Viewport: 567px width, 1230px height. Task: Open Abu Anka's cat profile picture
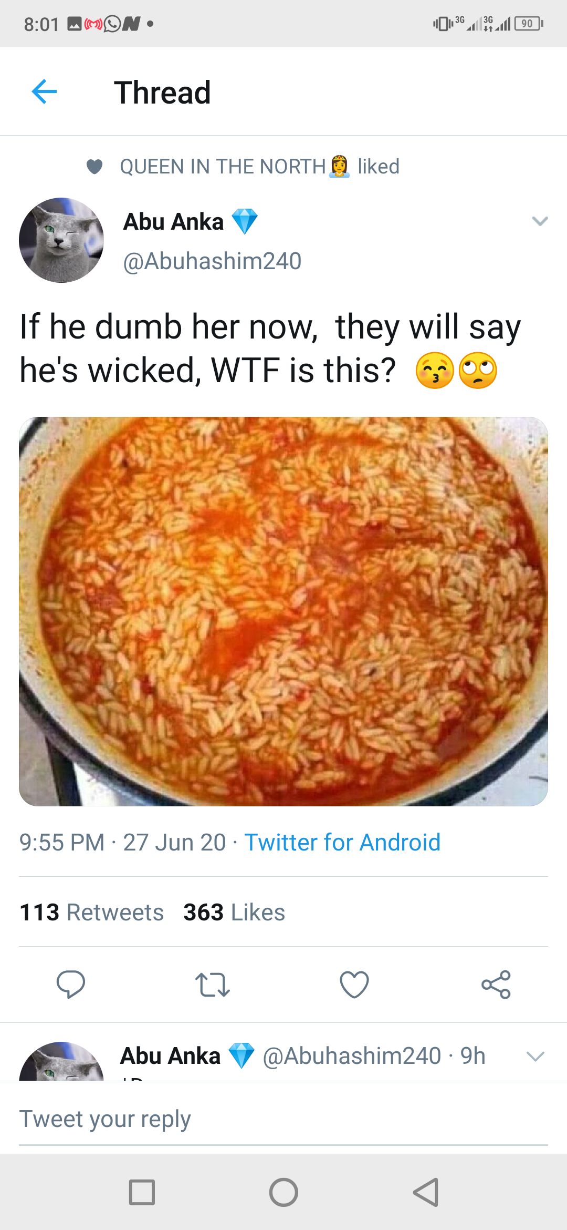pyautogui.click(x=61, y=240)
